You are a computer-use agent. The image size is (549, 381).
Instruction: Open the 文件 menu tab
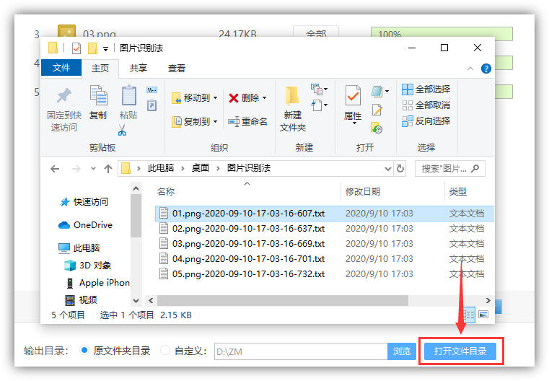[x=61, y=68]
